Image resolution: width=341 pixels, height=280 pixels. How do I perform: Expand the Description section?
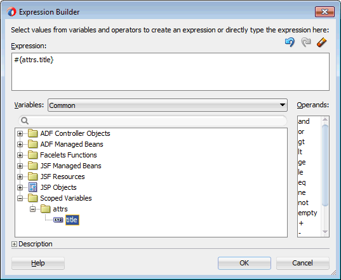pos(14,244)
